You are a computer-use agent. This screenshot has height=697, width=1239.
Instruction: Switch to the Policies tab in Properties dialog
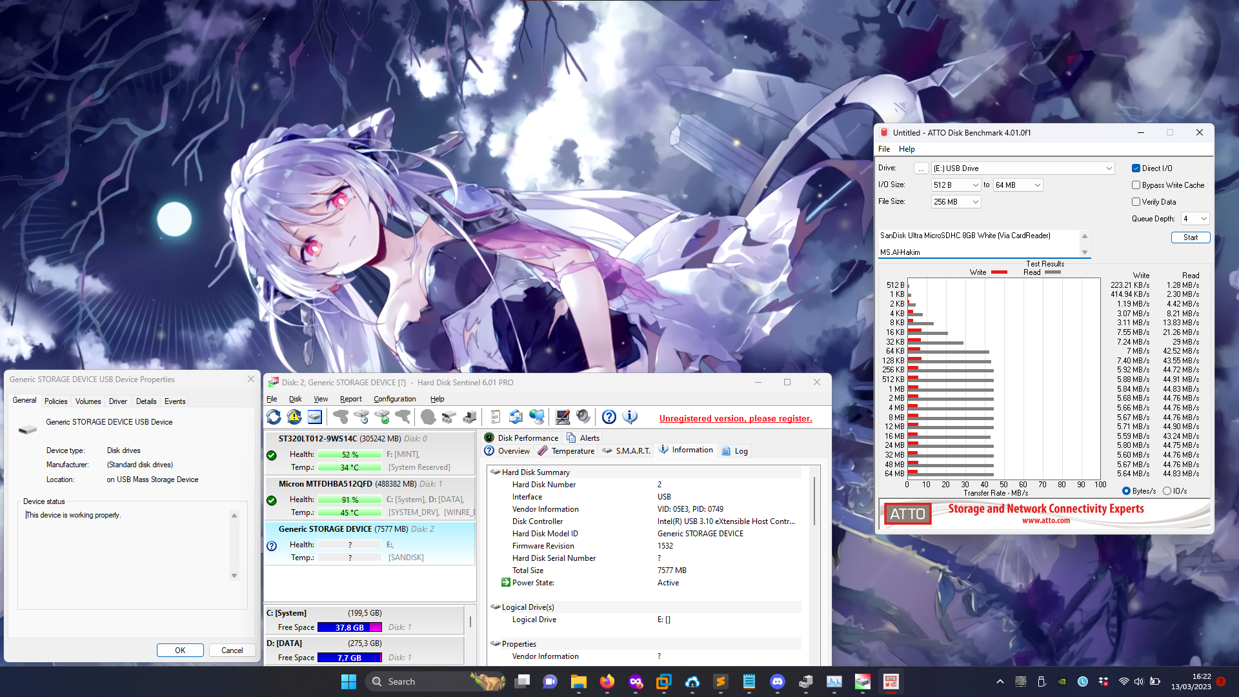56,401
